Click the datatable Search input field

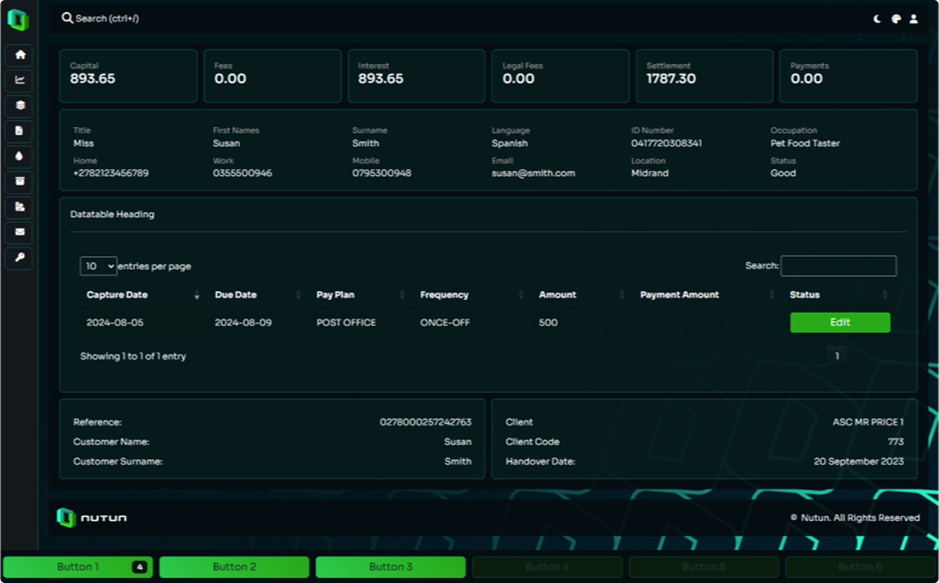click(x=838, y=266)
